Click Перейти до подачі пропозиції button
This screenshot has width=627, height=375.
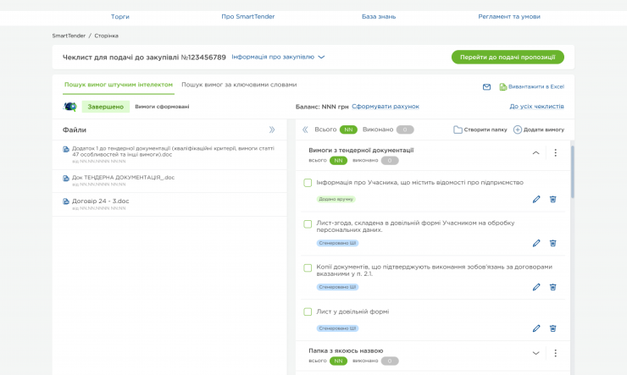click(507, 57)
